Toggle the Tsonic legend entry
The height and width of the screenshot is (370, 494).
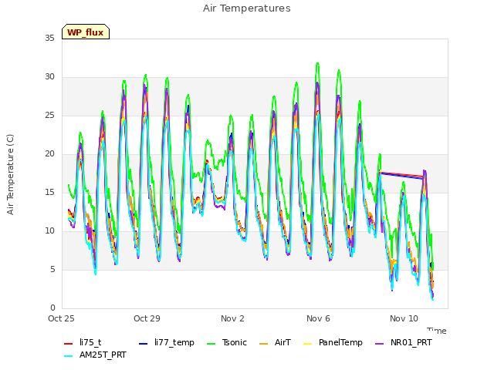point(227,342)
